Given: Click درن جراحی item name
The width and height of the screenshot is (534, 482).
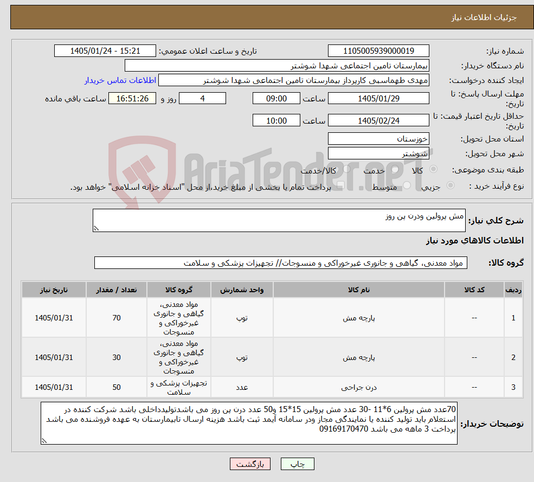Looking at the screenshot, I should point(358,387).
